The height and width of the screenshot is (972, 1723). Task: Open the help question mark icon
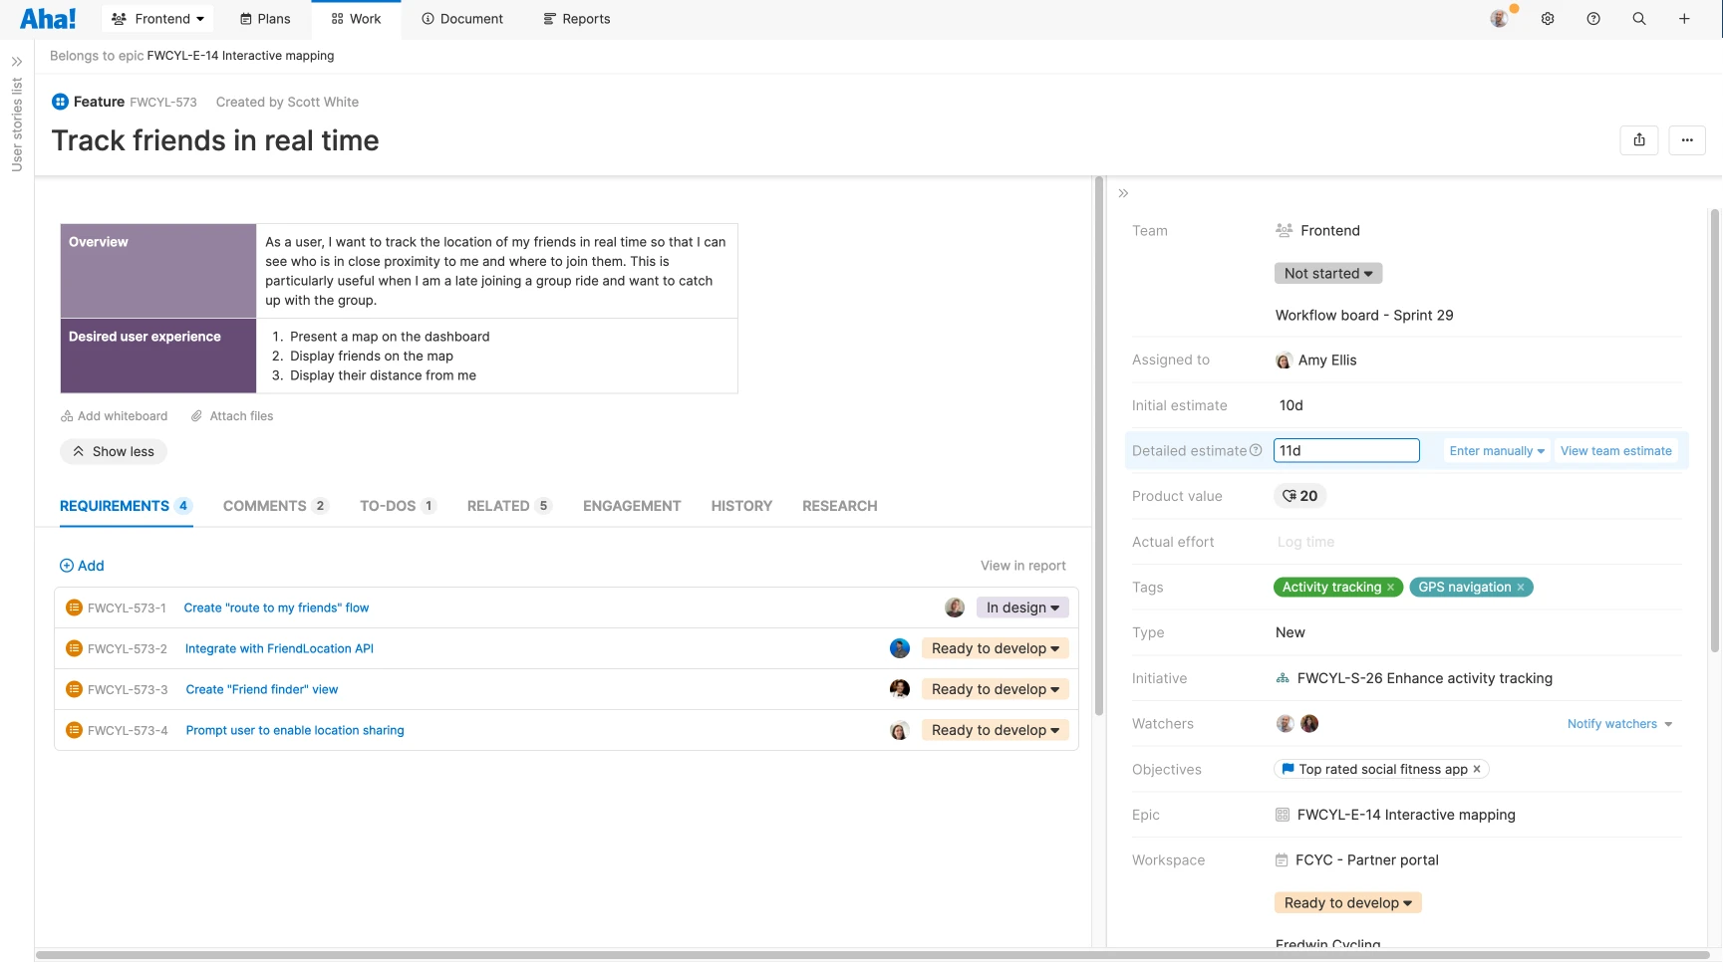pos(1592,18)
